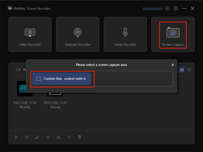Click the export download icon
Image resolution: width=203 pixels, height=152 pixels.
pos(59,137)
